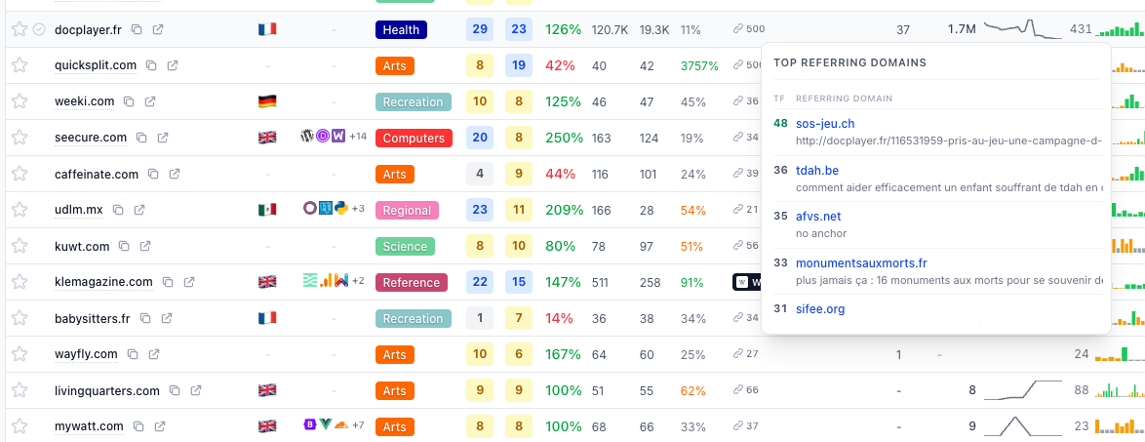This screenshot has width=1145, height=442.
Task: Star the weeki.com row
Action: pos(20,101)
